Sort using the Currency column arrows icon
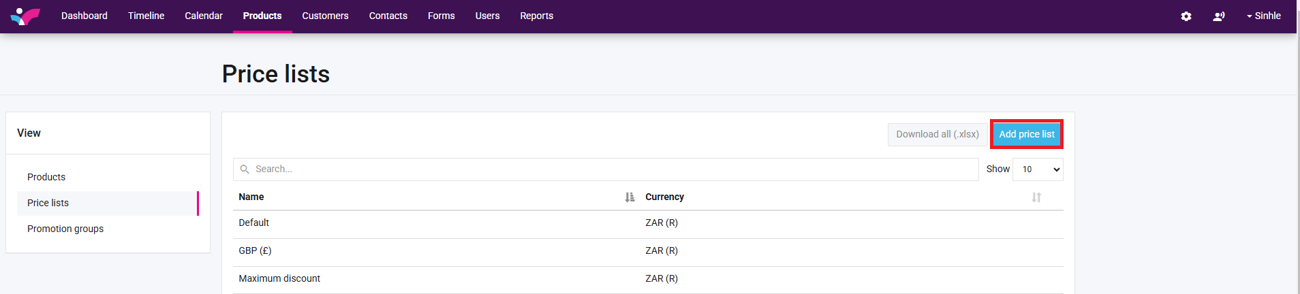The height and width of the screenshot is (294, 1300). (1036, 197)
